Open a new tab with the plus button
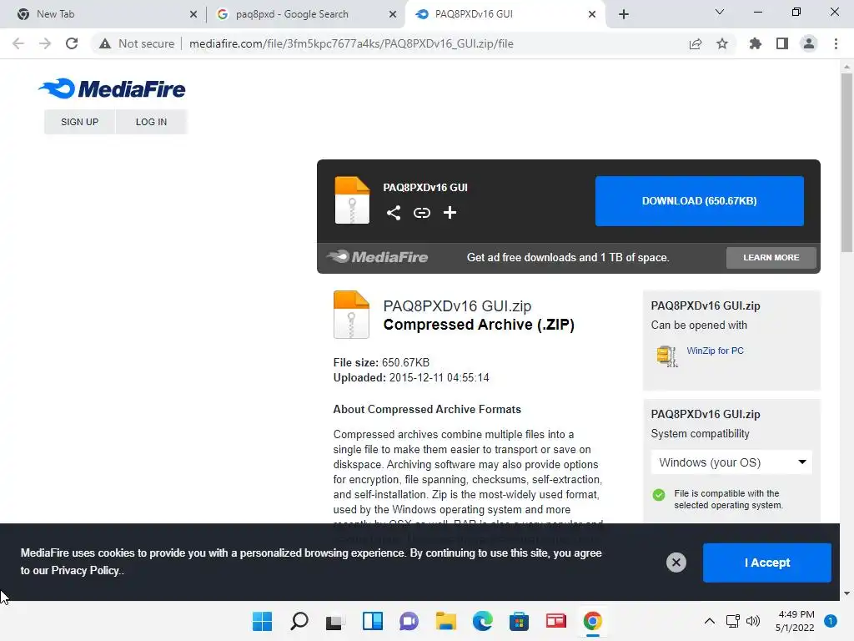 pos(624,14)
